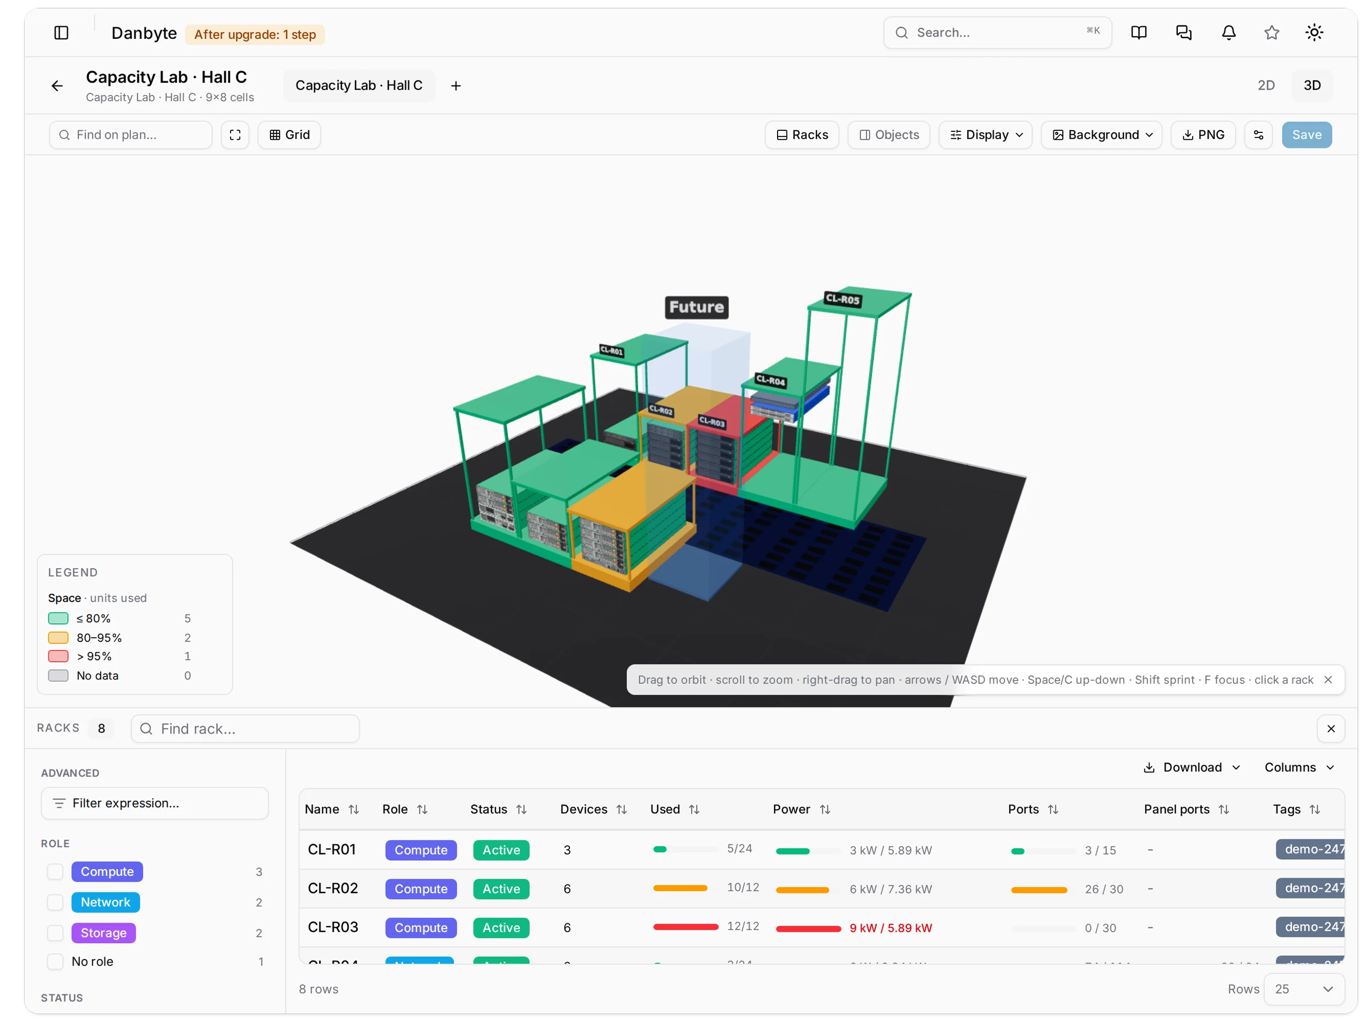The width and height of the screenshot is (1366, 1022).
Task: Select the Capacity Lab · Hall C tab
Action: pos(359,86)
